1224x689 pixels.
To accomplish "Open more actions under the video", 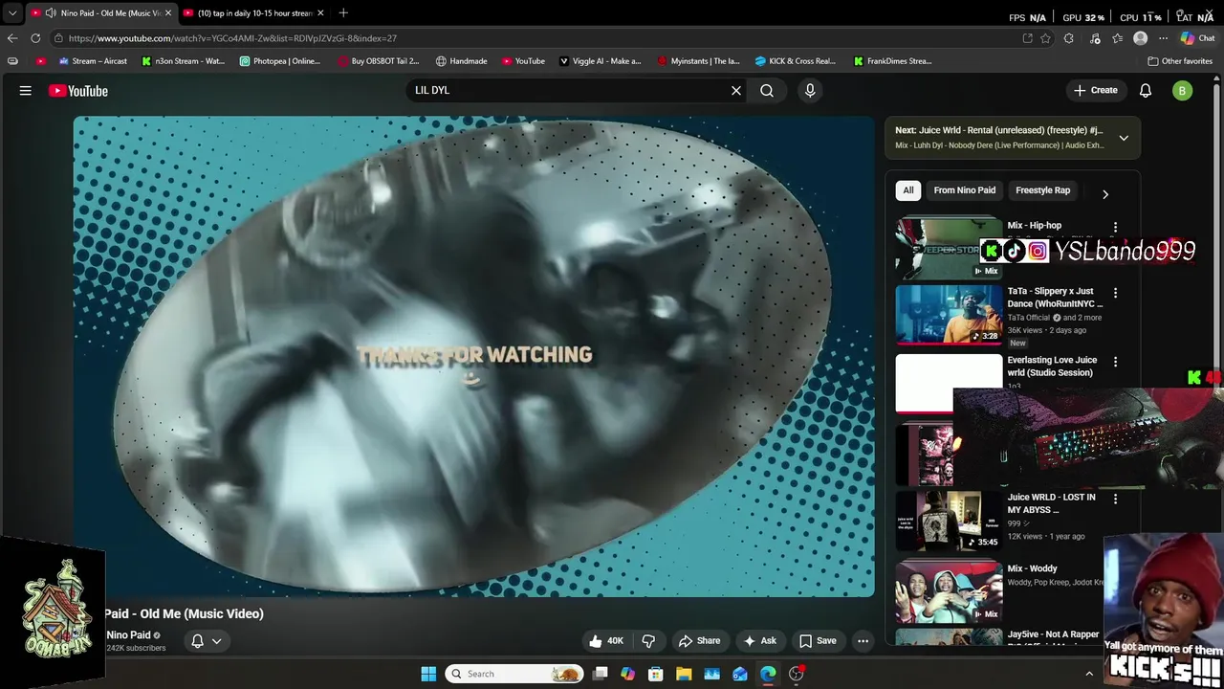I will 863,641.
